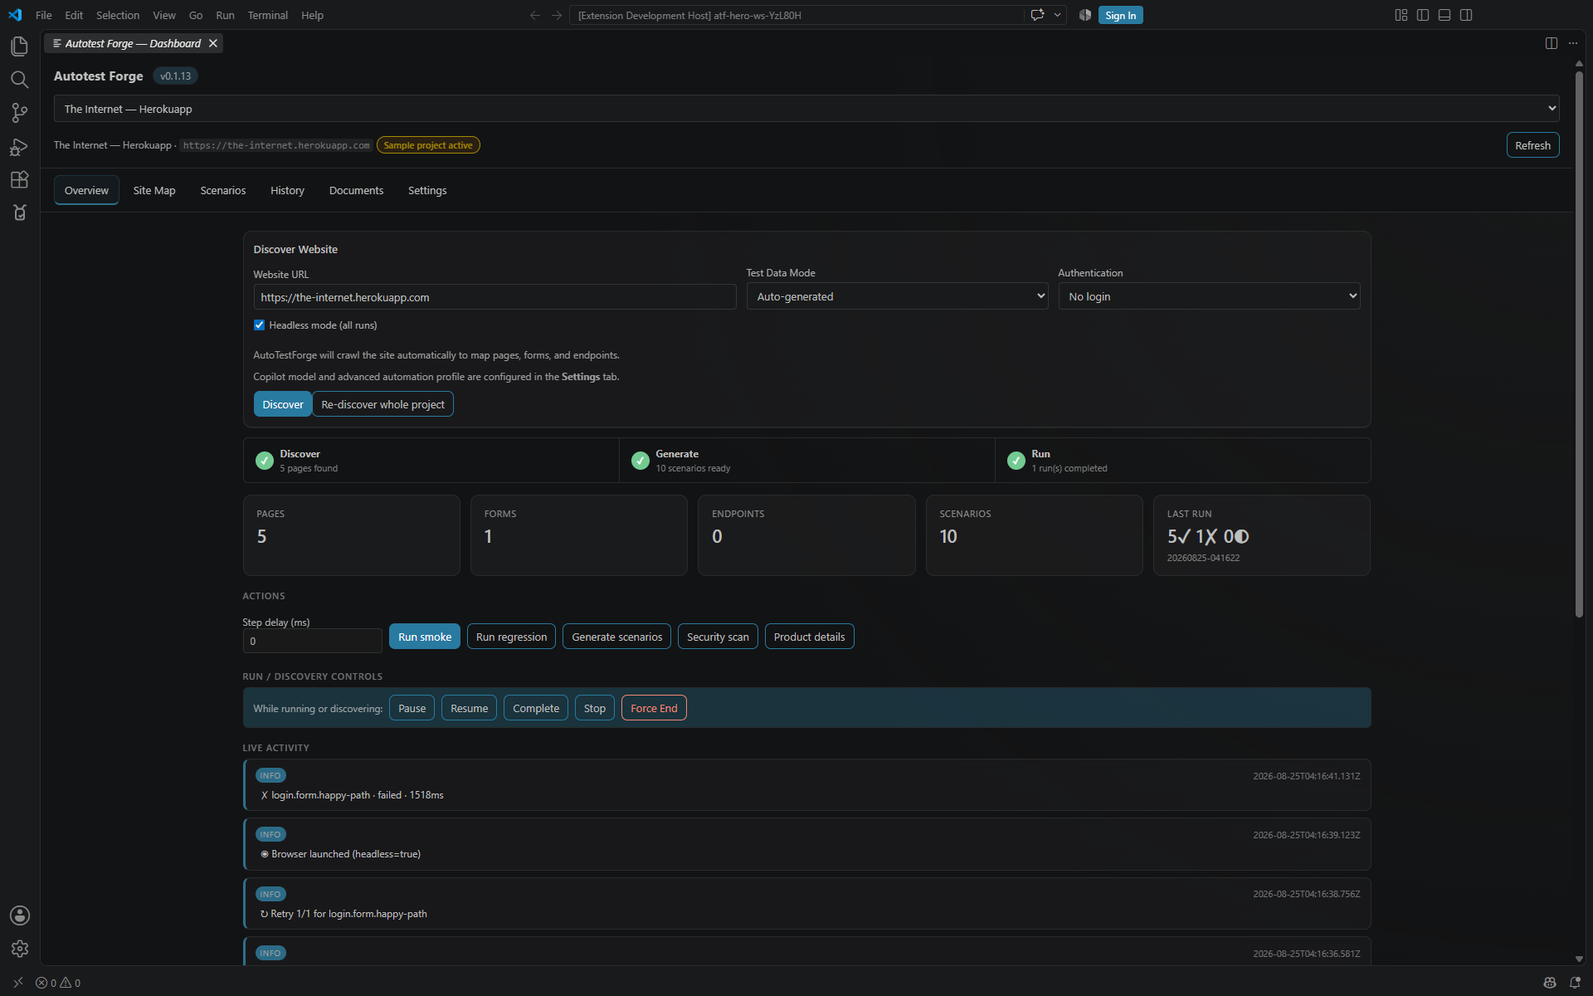
Task: Open Customize Layout icon in title bar
Action: point(1401,15)
